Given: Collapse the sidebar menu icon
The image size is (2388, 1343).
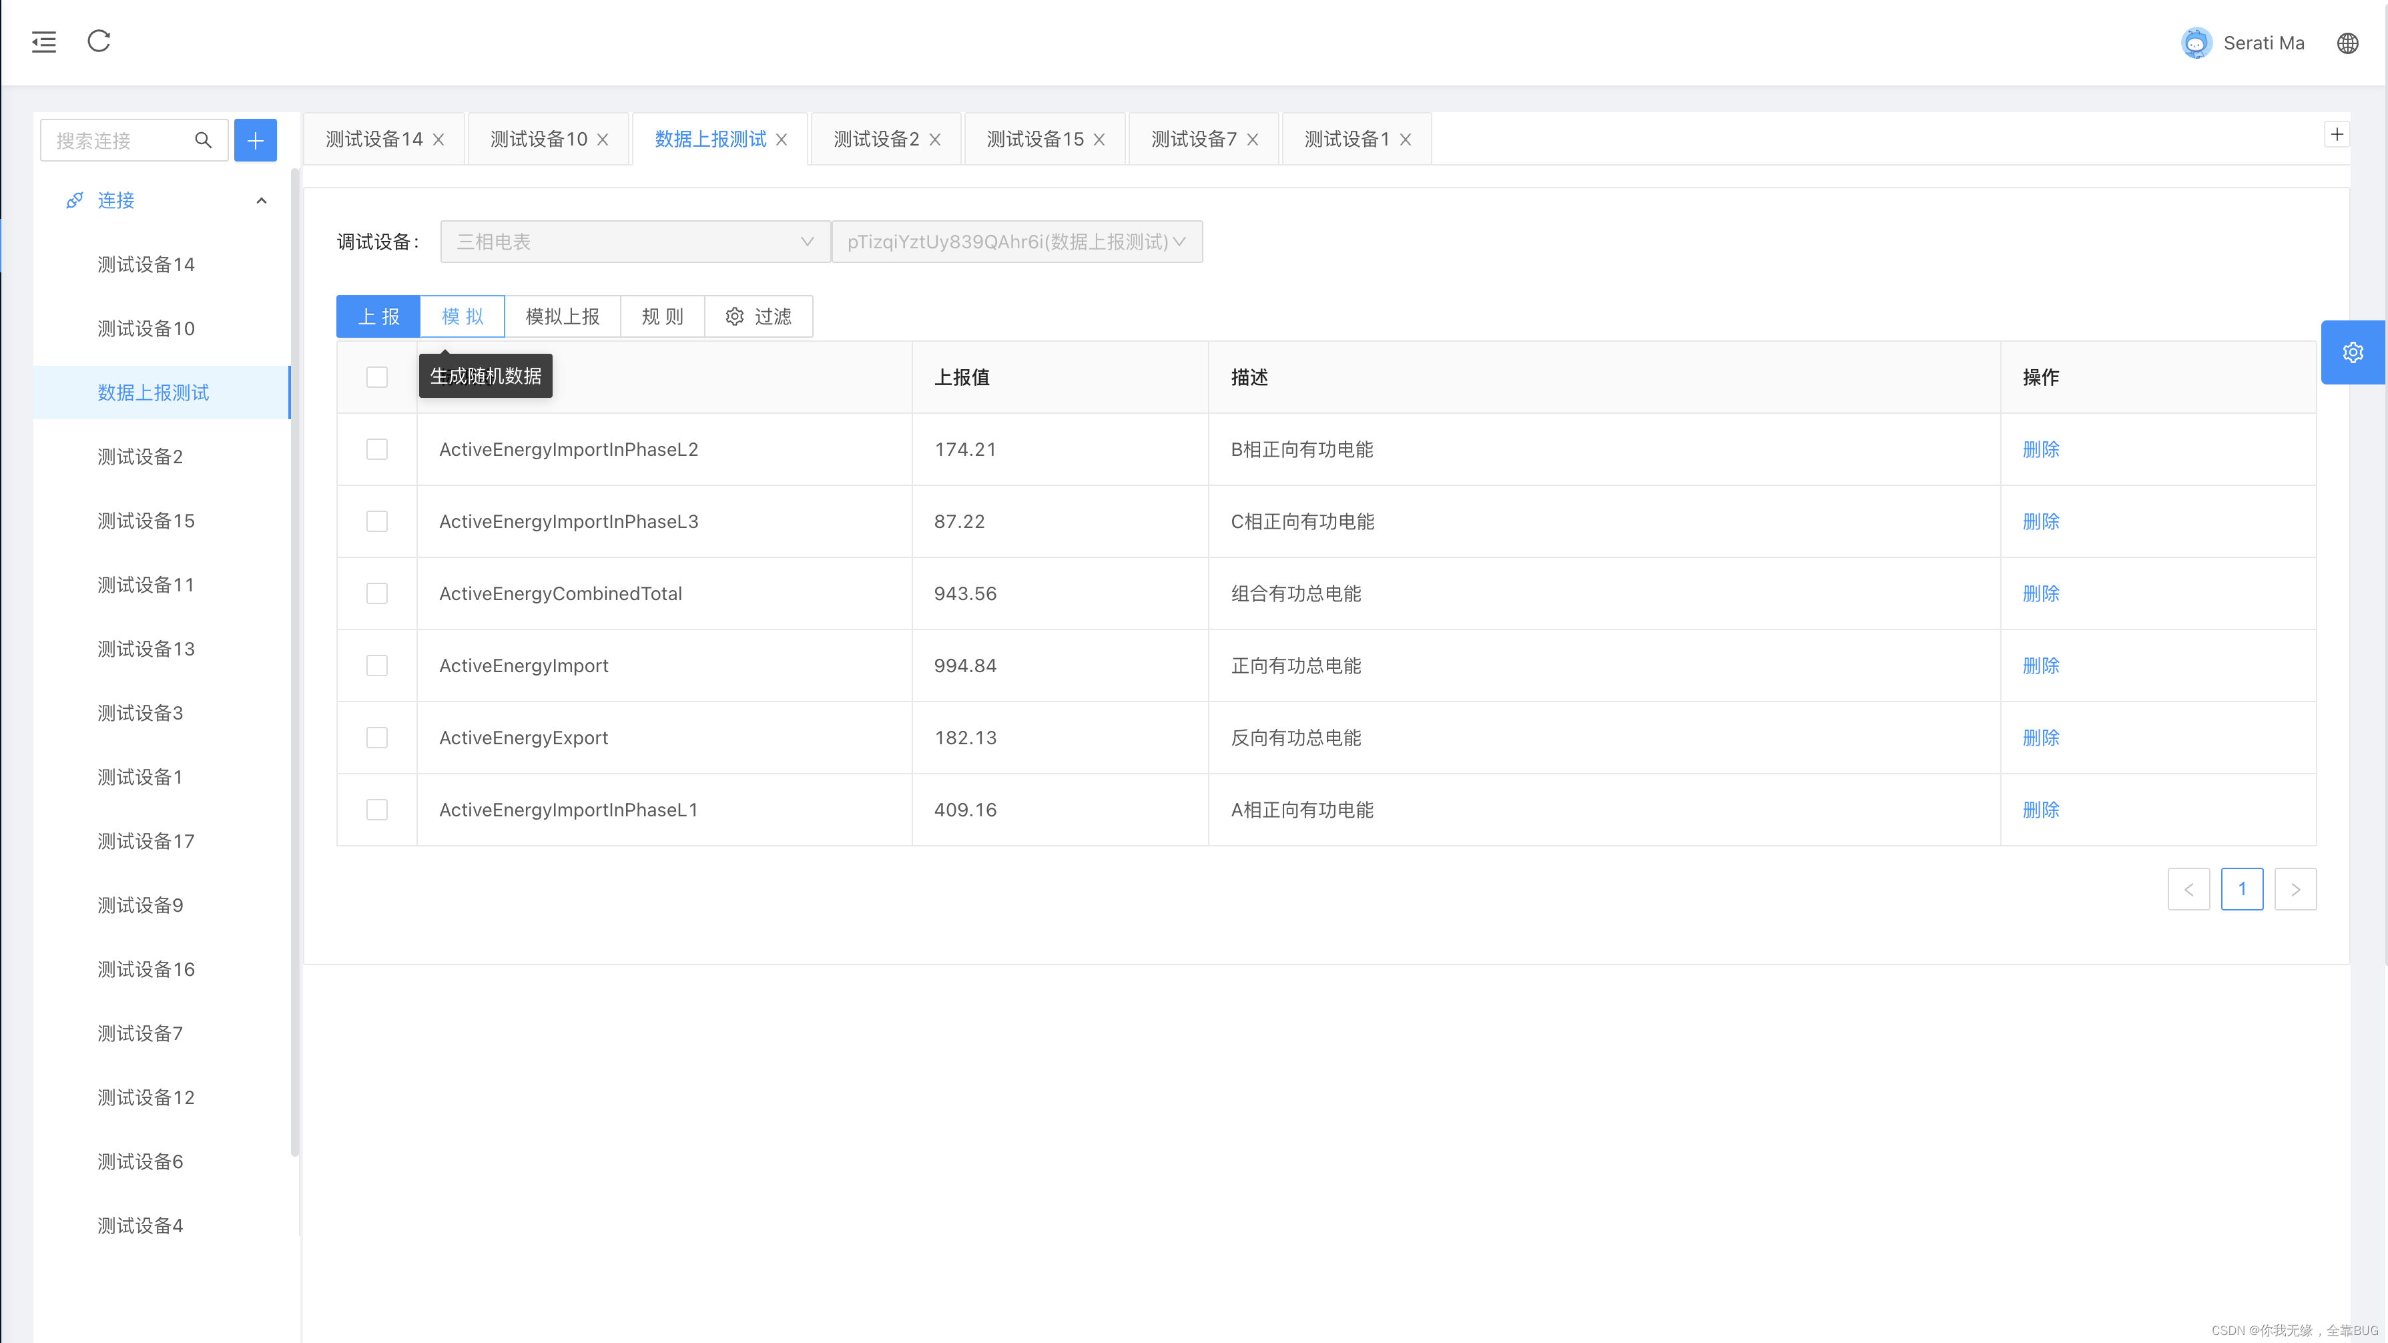Looking at the screenshot, I should tap(43, 41).
